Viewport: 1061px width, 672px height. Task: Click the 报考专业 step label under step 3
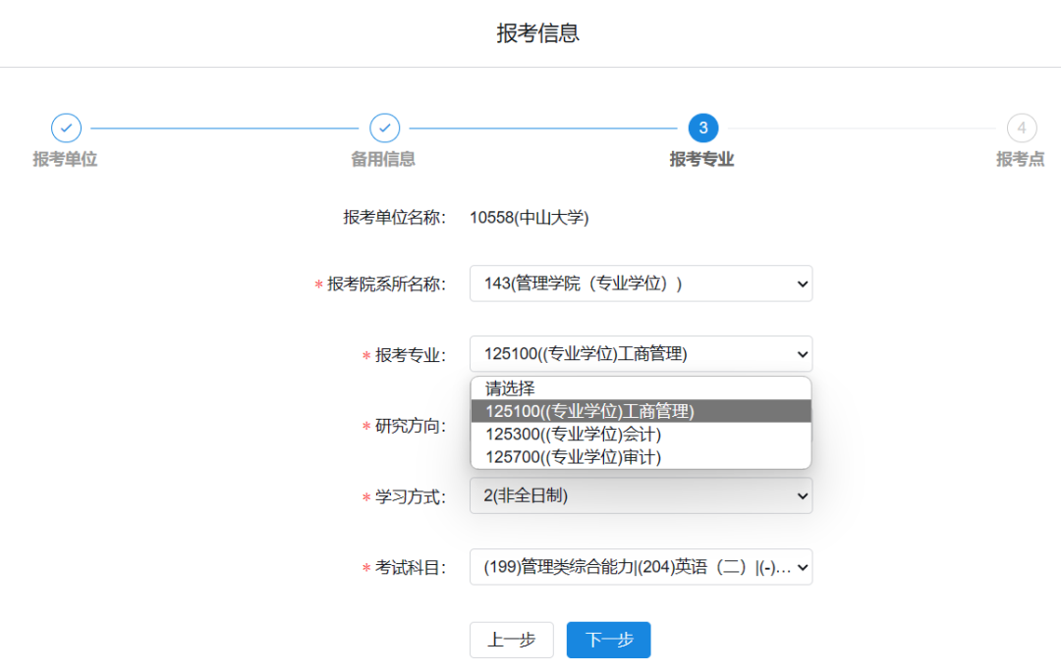[x=701, y=159]
